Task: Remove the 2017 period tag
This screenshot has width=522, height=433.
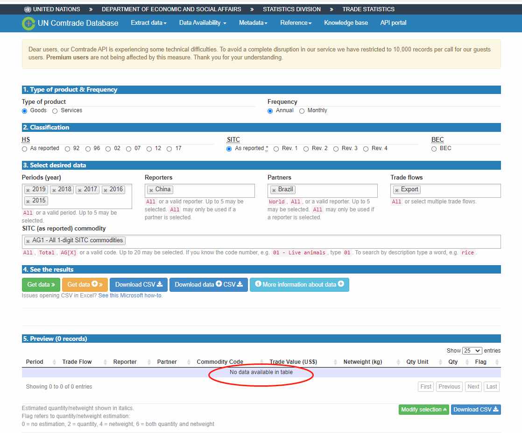Action: [79, 190]
